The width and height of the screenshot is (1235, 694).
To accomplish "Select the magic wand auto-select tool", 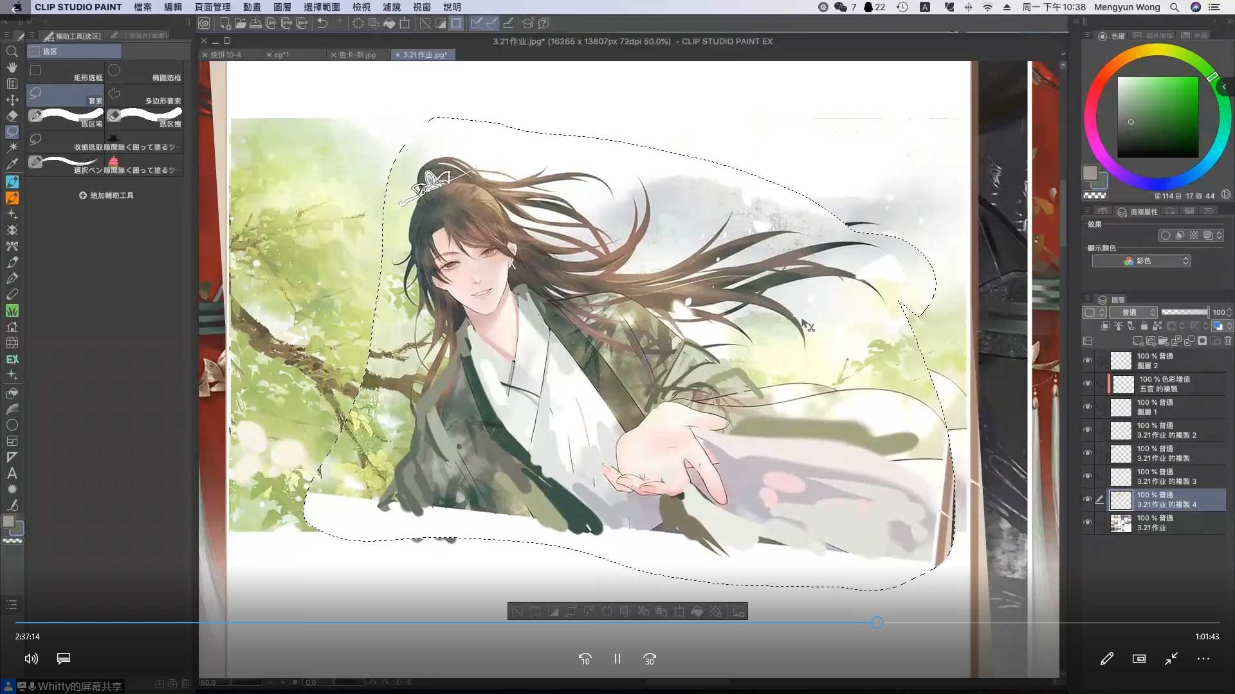I will tap(12, 148).
